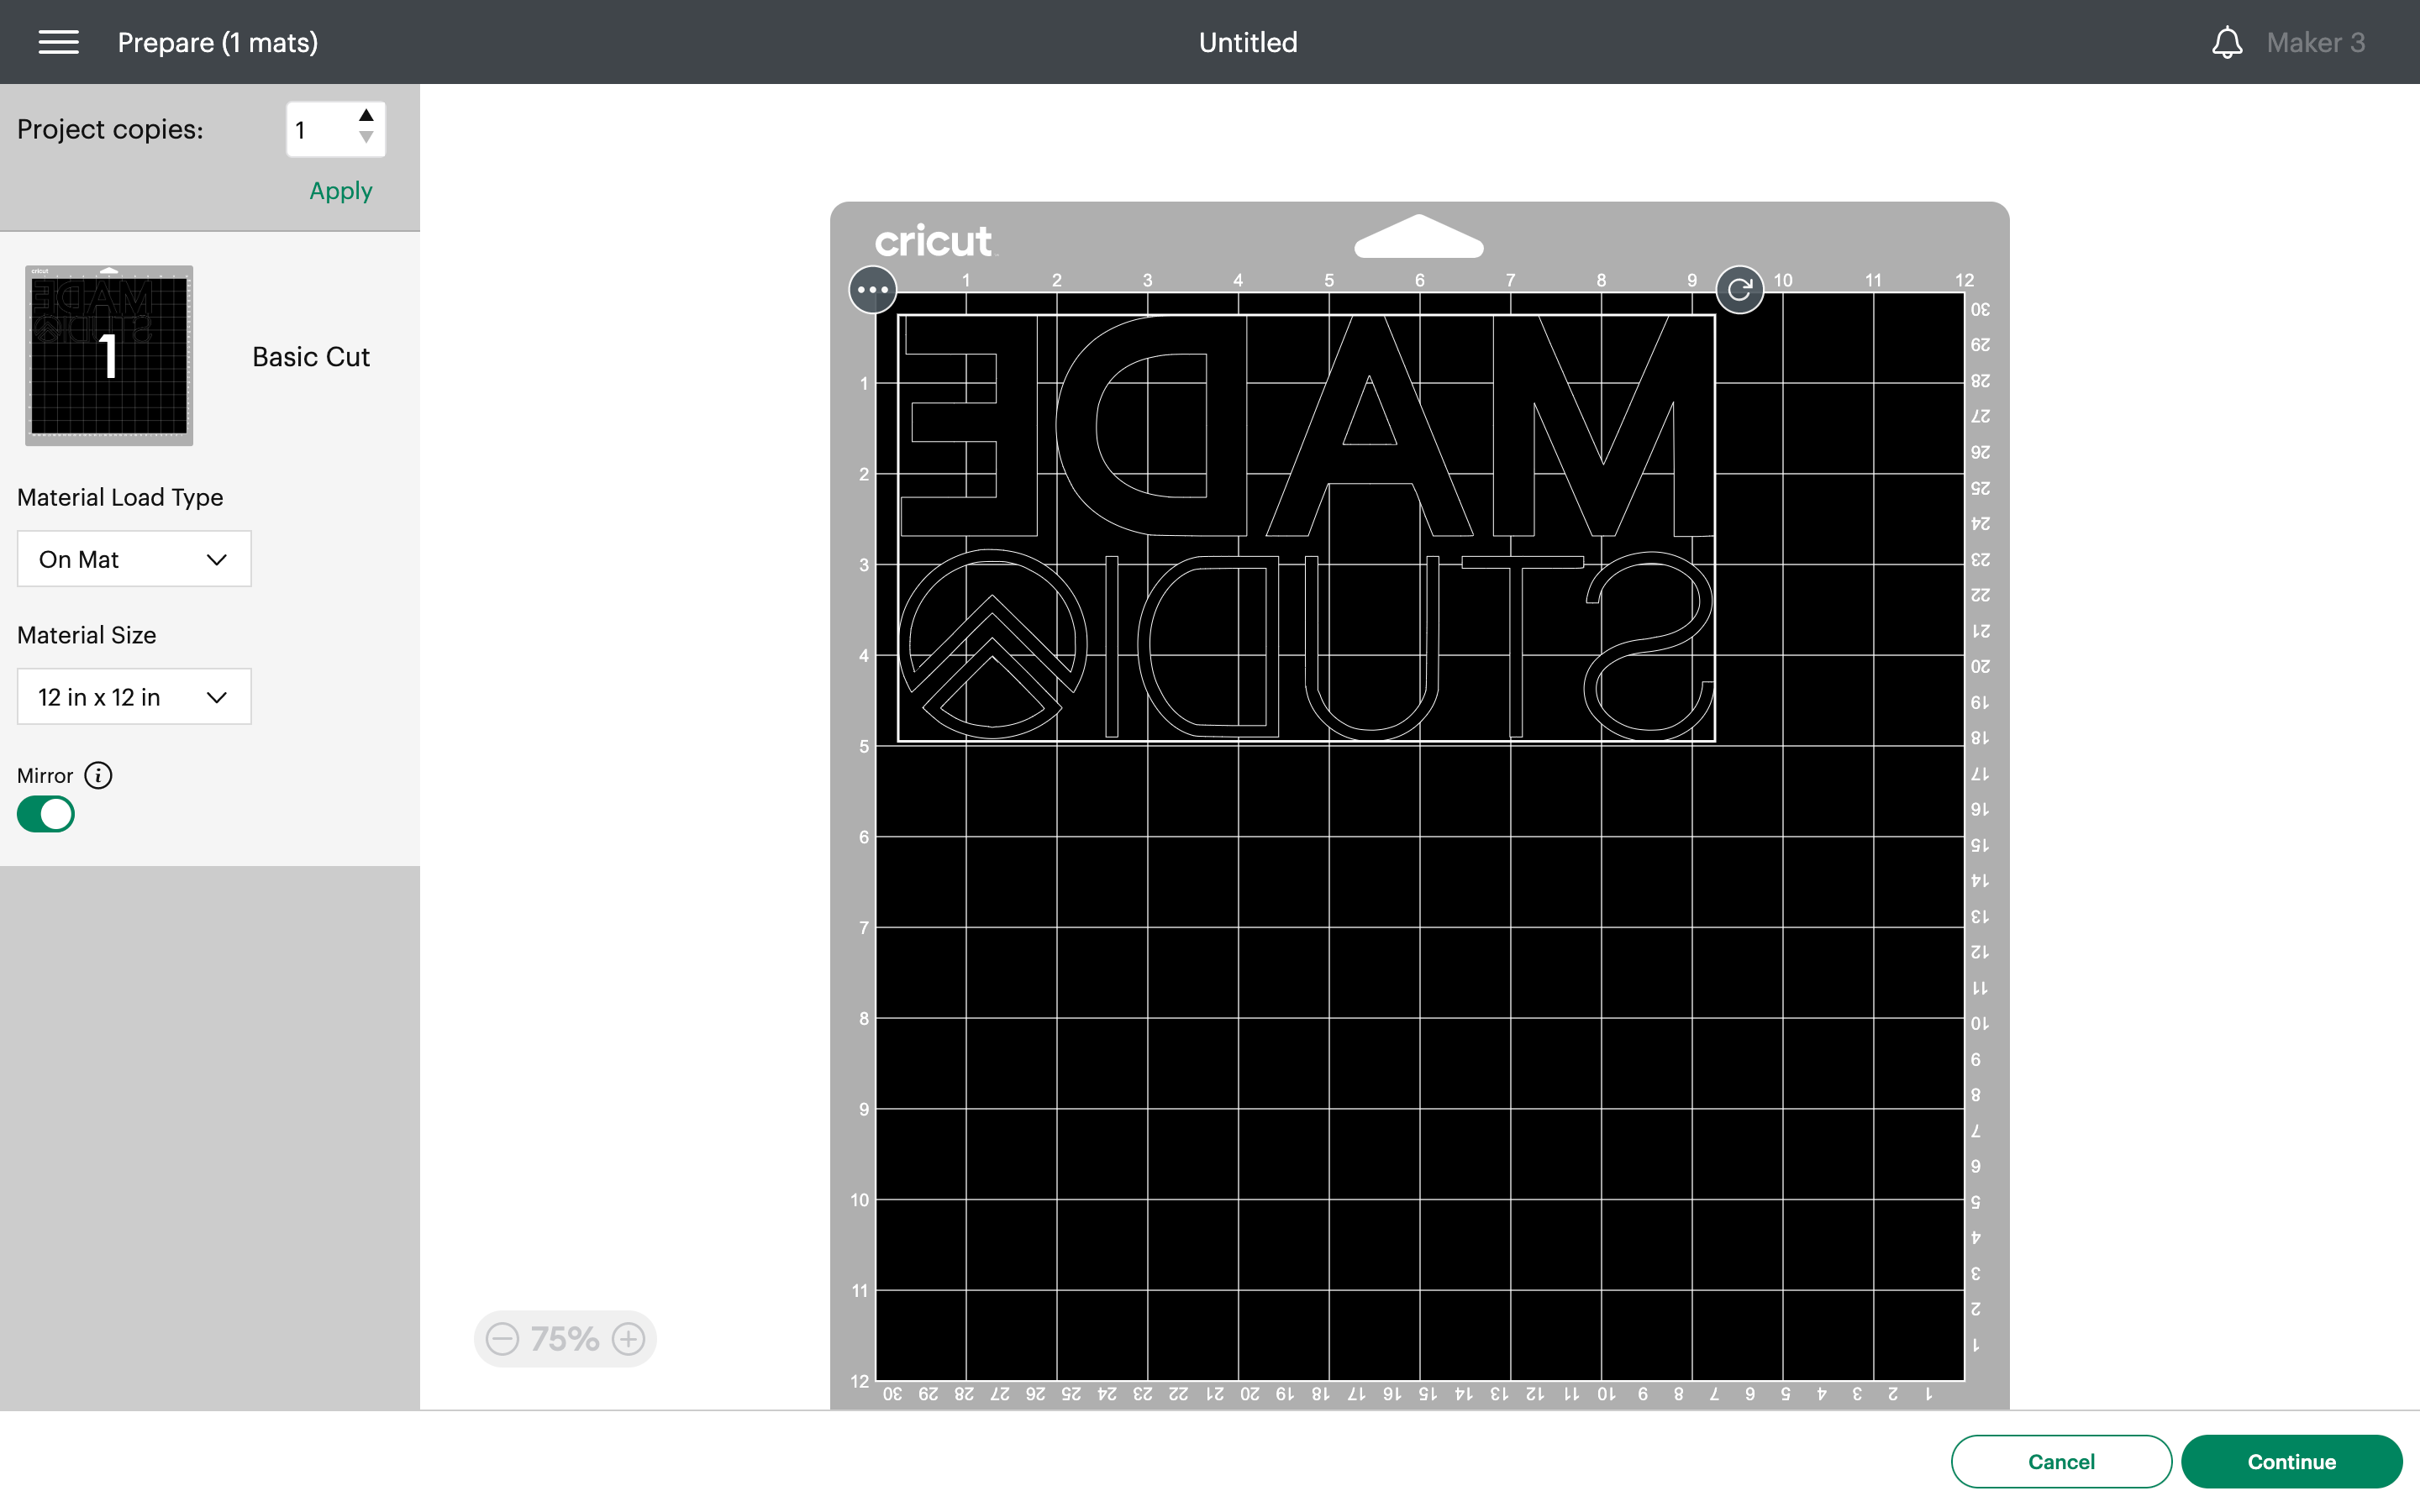Image resolution: width=2420 pixels, height=1512 pixels.
Task: Click the zoom out minus icon
Action: click(502, 1338)
